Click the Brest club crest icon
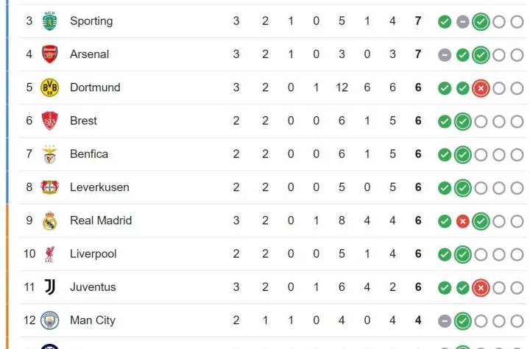530x349 pixels. click(x=49, y=120)
